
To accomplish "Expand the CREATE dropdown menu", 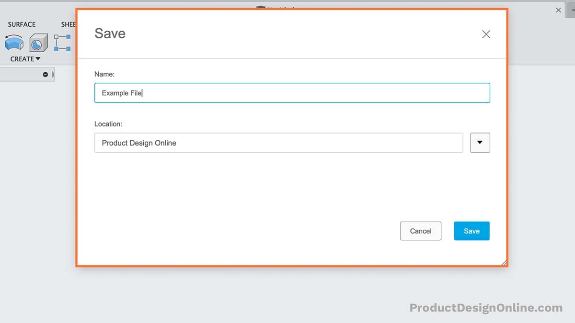I will pyautogui.click(x=24, y=58).
